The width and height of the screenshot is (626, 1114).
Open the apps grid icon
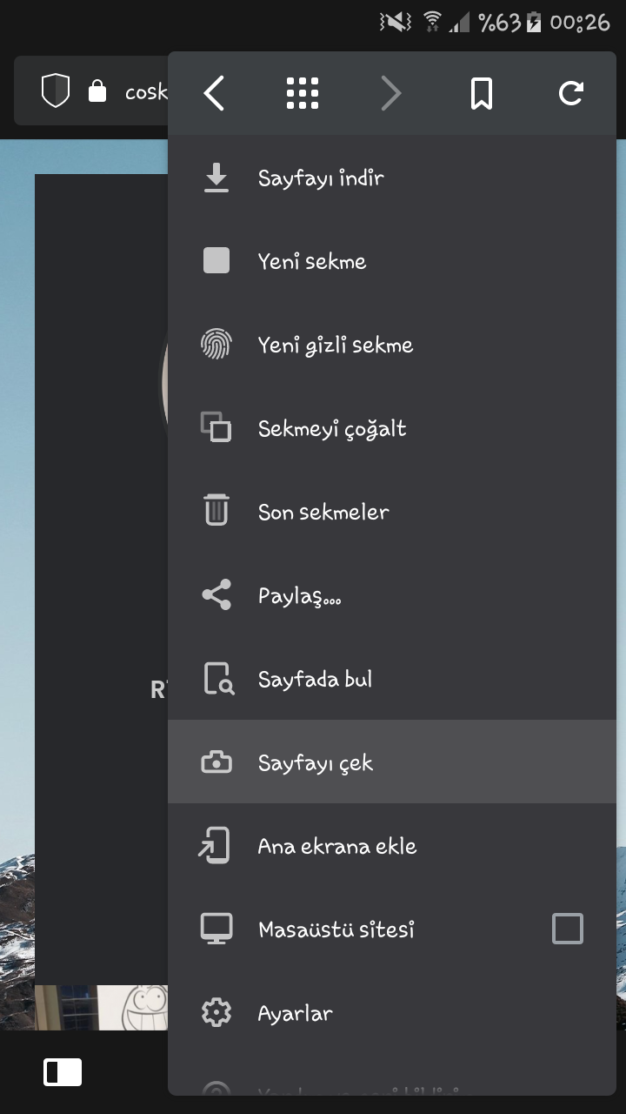[303, 93]
